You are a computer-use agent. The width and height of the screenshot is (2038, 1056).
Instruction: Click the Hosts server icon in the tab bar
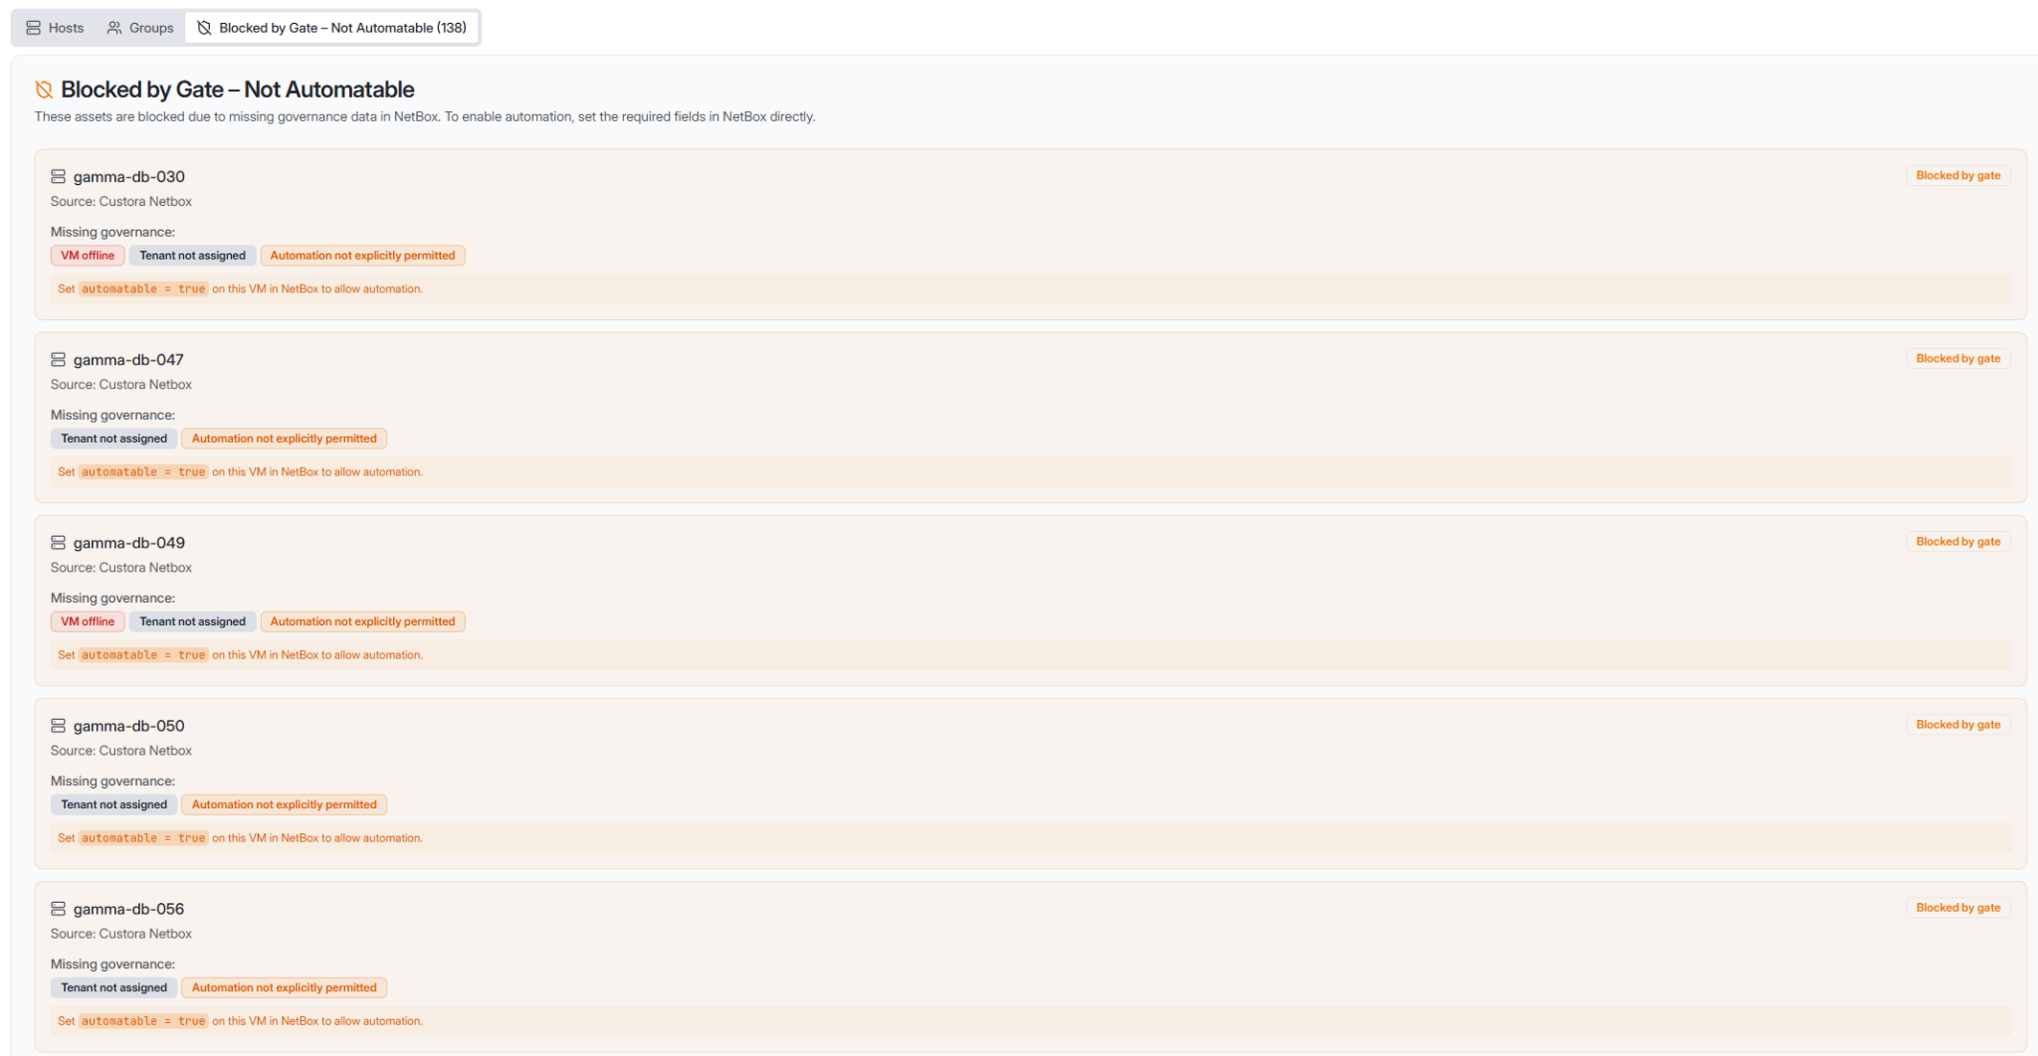33,27
